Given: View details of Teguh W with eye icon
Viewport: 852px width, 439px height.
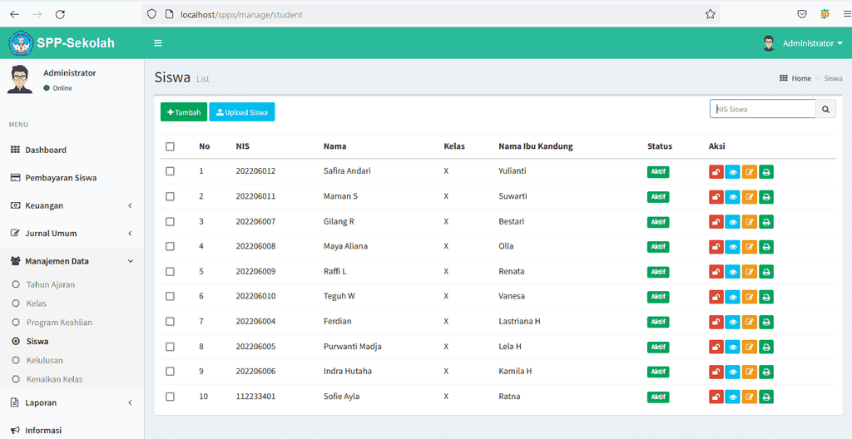Looking at the screenshot, I should coord(732,297).
